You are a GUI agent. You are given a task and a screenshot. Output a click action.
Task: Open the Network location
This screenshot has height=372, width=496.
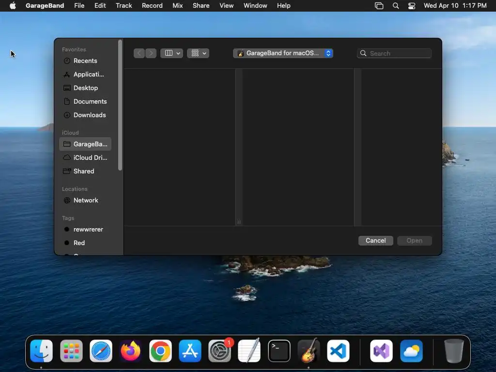[85, 200]
